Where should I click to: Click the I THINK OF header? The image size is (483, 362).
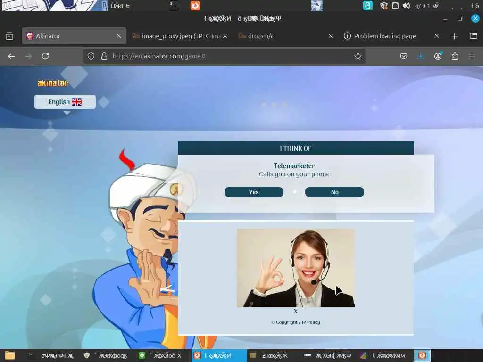click(296, 148)
